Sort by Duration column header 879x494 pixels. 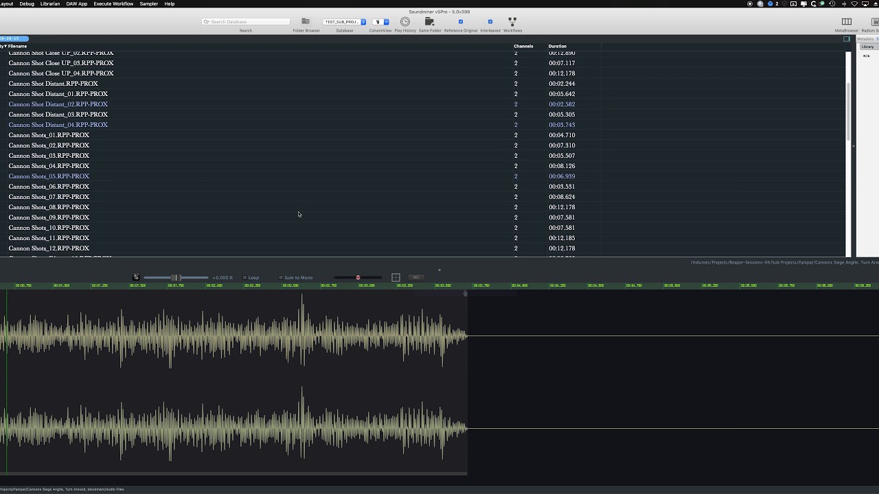click(x=557, y=46)
